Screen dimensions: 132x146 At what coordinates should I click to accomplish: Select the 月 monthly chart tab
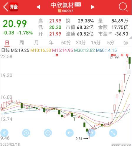point(36,43)
